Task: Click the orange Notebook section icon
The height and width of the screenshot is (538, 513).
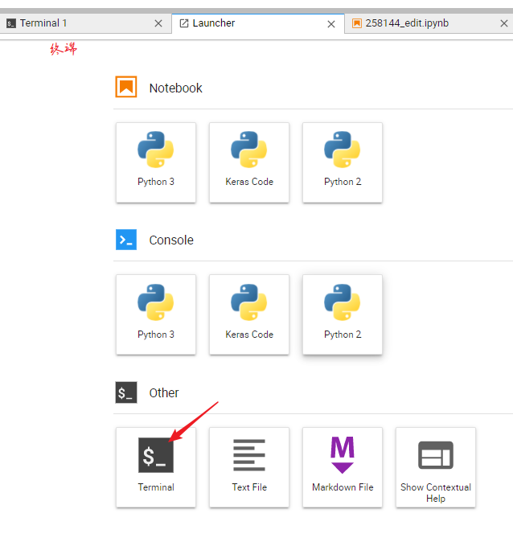Action: [x=126, y=87]
